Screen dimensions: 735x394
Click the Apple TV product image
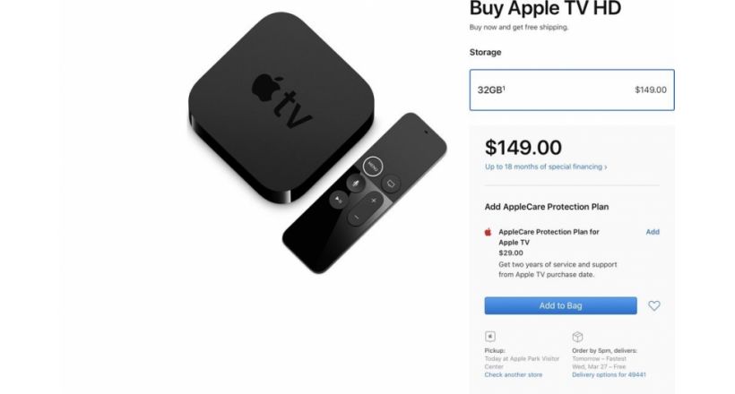[x=317, y=143]
